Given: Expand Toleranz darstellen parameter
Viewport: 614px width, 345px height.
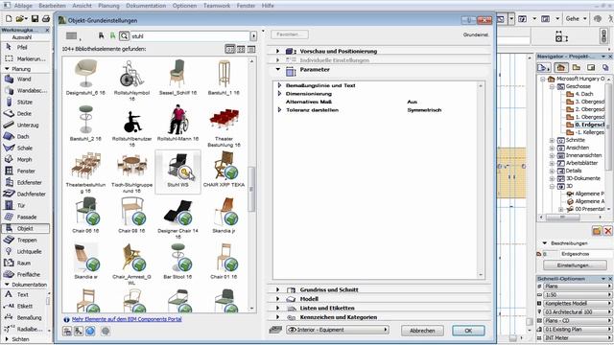Looking at the screenshot, I should (279, 110).
